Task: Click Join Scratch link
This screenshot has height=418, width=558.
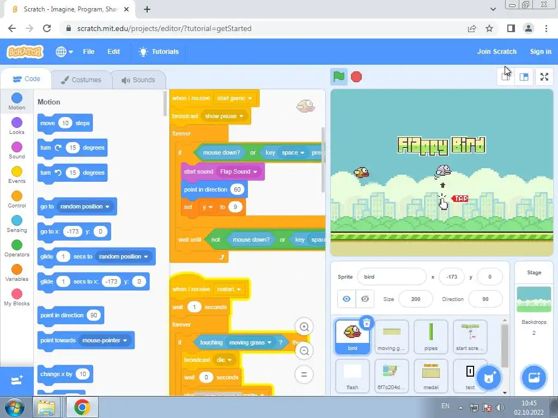Action: pyautogui.click(x=497, y=52)
